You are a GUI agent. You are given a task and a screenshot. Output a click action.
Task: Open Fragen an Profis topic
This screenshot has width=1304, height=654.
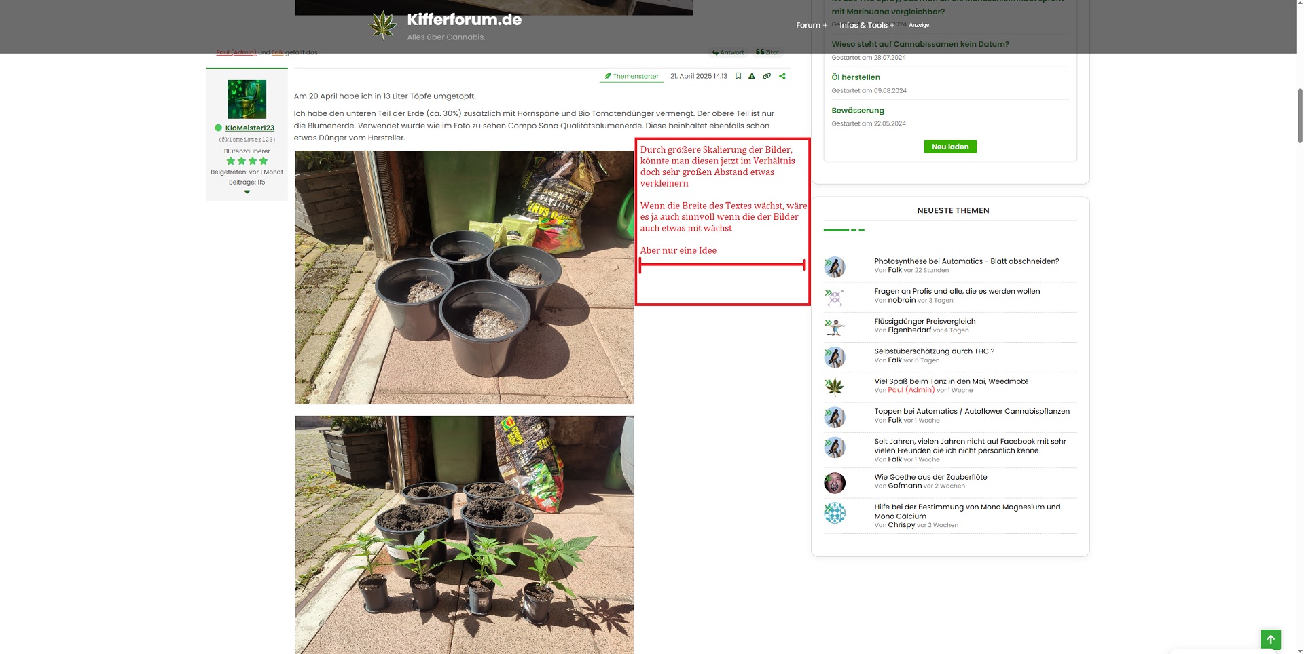tap(957, 291)
